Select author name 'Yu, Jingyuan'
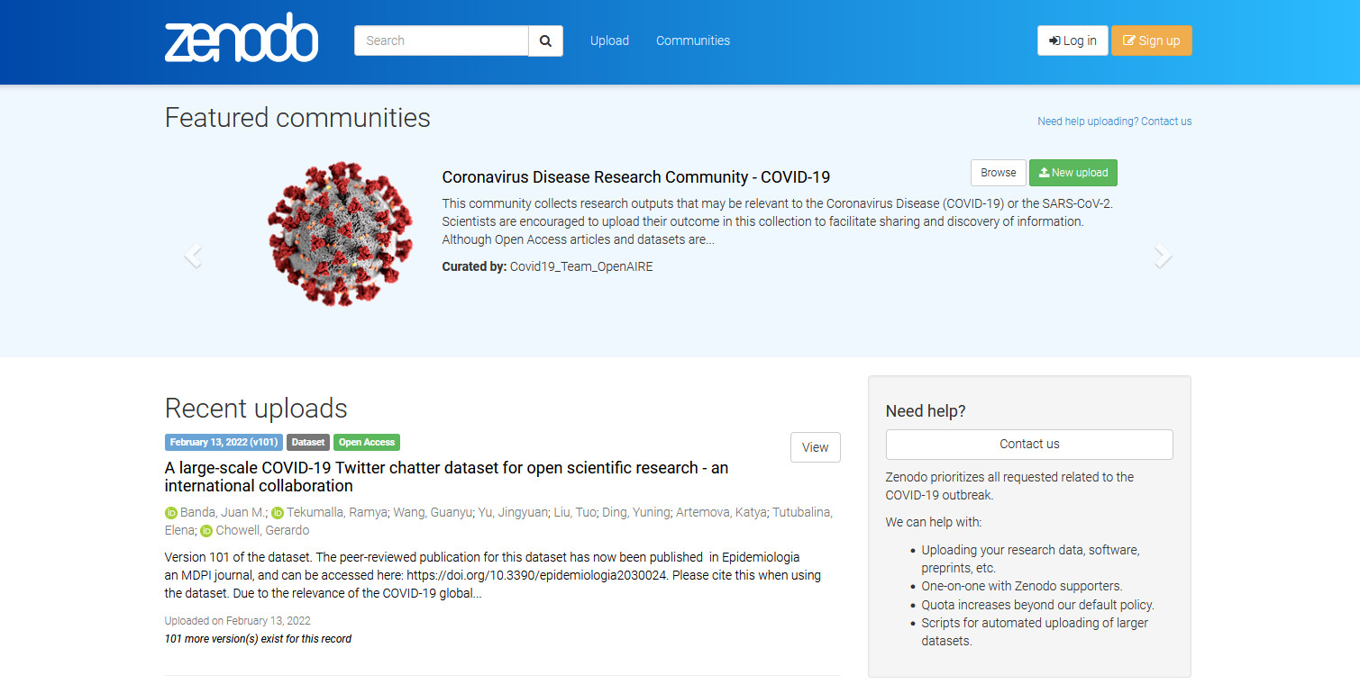 point(512,513)
